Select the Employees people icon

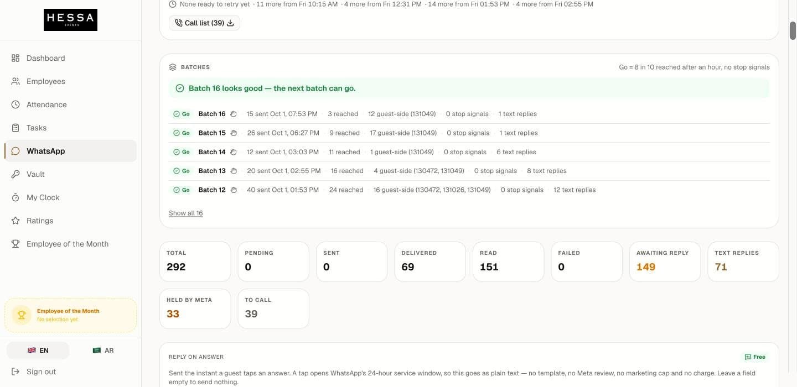[x=15, y=81]
